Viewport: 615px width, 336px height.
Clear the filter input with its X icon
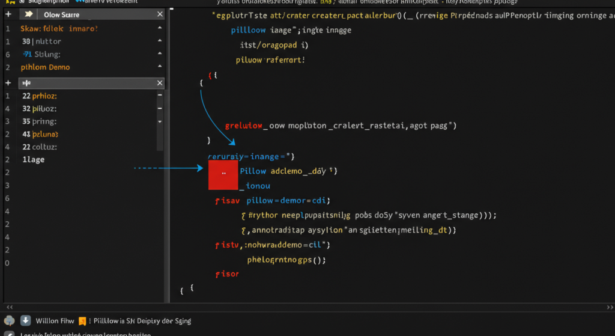160,83
